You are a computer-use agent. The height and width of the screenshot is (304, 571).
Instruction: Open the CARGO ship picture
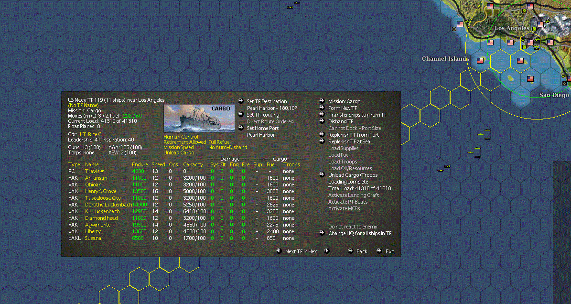pyautogui.click(x=199, y=119)
